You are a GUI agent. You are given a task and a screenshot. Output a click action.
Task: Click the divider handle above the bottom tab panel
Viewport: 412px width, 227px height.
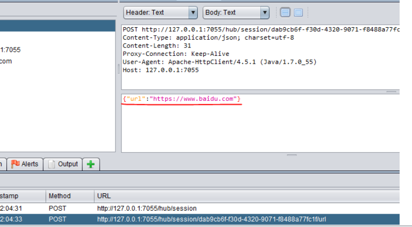[292, 155]
